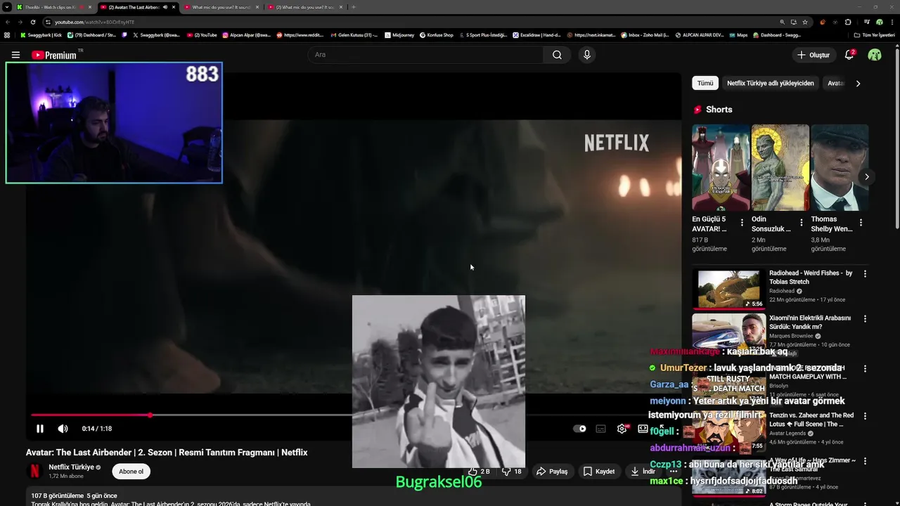900x506 pixels.
Task: Open the YouTube hamburger guide menu
Action: [15, 55]
